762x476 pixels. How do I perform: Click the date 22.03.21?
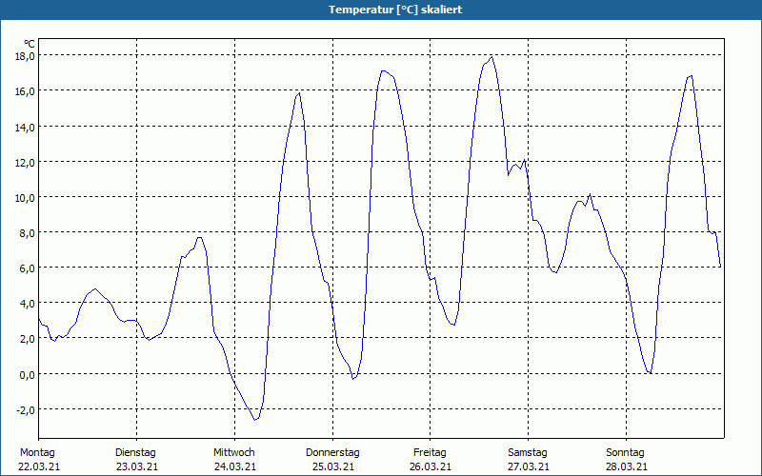(39, 466)
